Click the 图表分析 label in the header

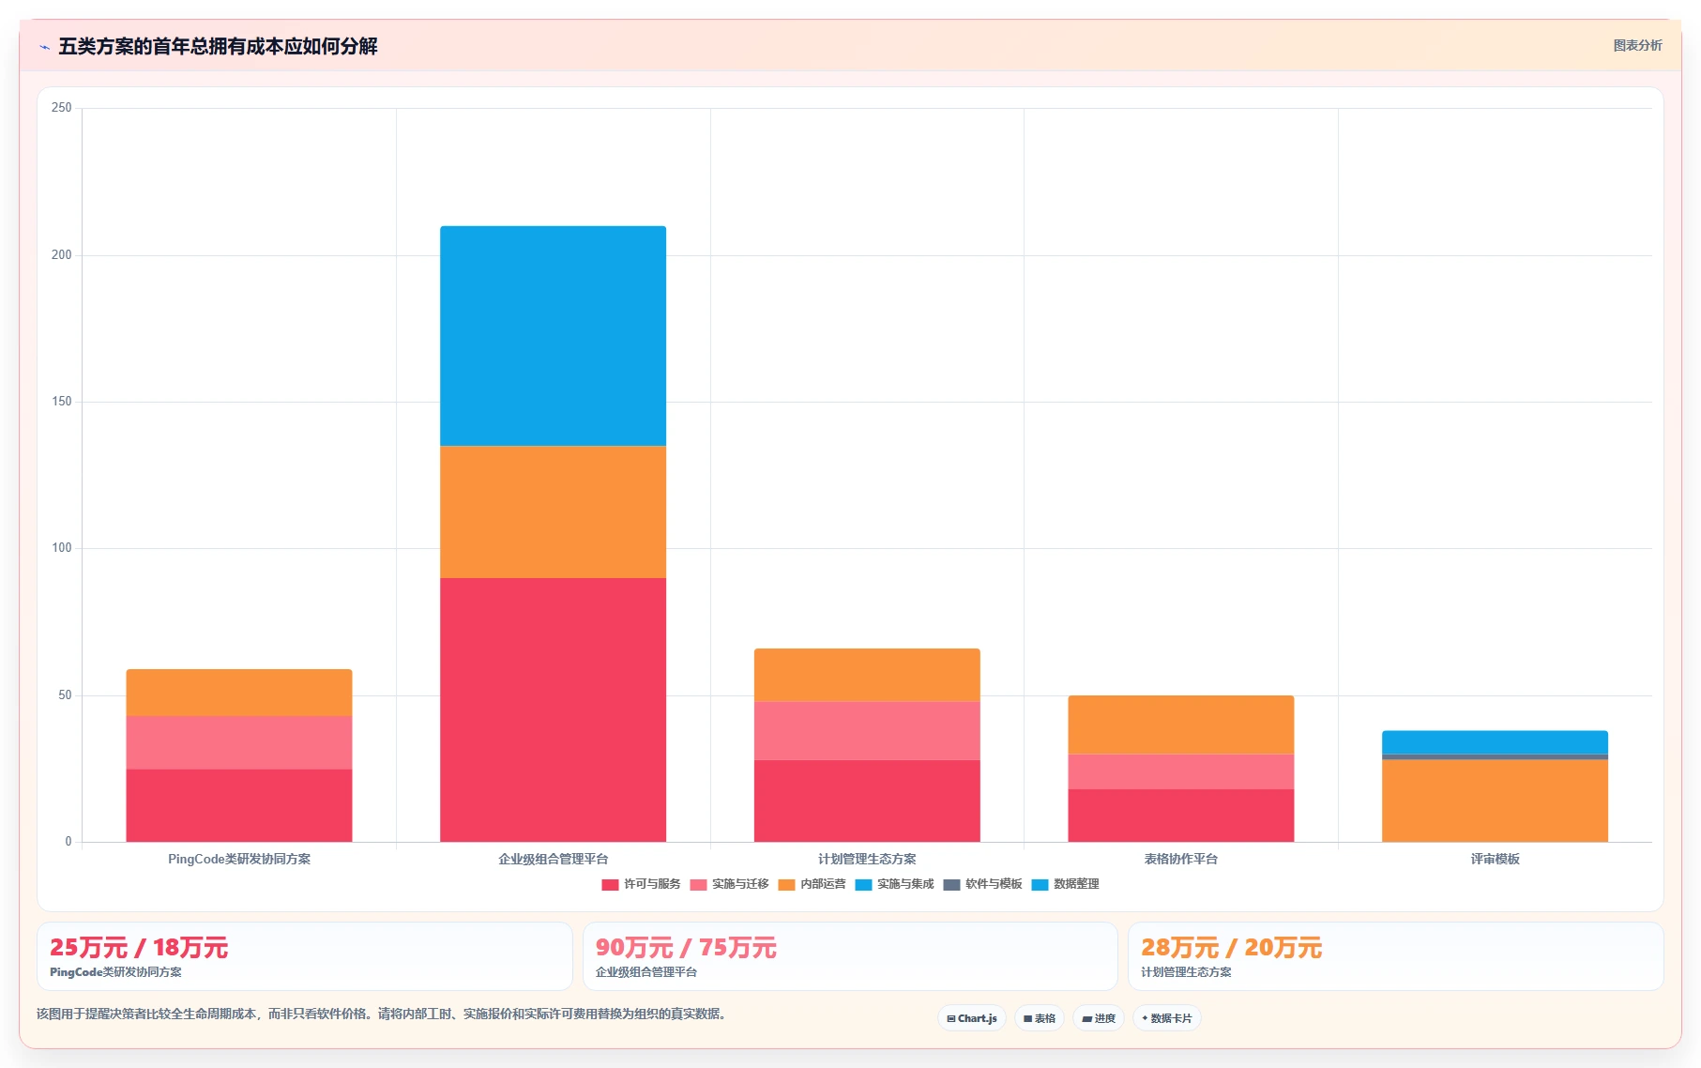(1637, 45)
